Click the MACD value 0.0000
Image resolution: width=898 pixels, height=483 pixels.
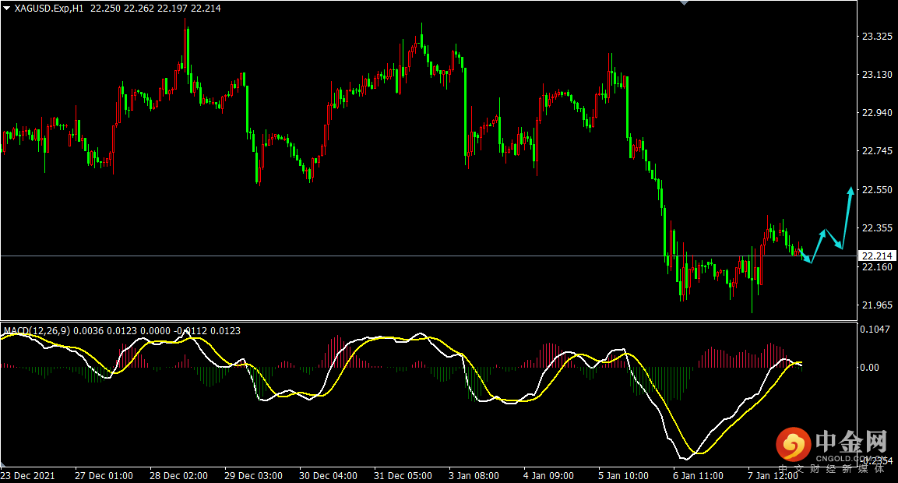156,330
